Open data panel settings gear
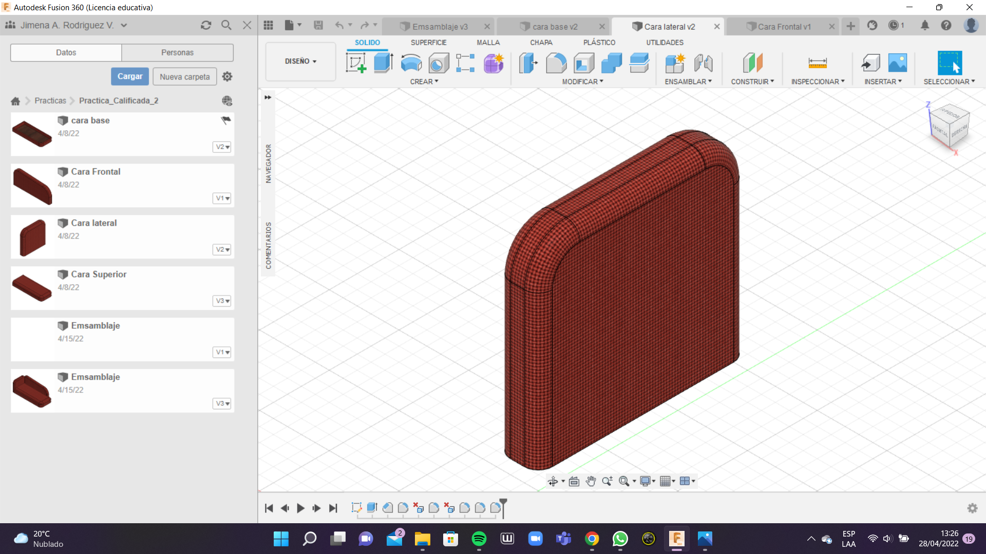 click(x=227, y=76)
